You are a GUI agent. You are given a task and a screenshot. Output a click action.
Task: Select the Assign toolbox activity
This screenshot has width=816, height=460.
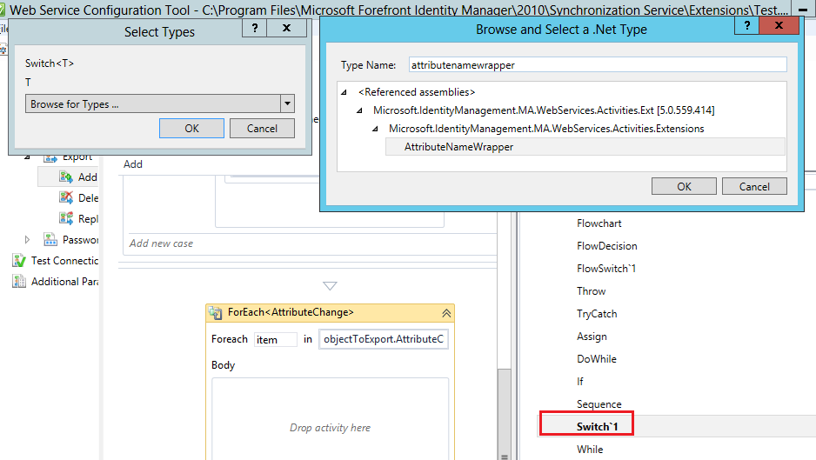(592, 337)
